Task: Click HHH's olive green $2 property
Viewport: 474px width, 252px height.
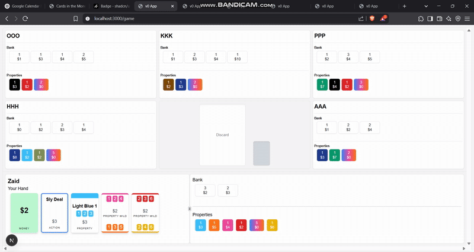Action: point(39,155)
